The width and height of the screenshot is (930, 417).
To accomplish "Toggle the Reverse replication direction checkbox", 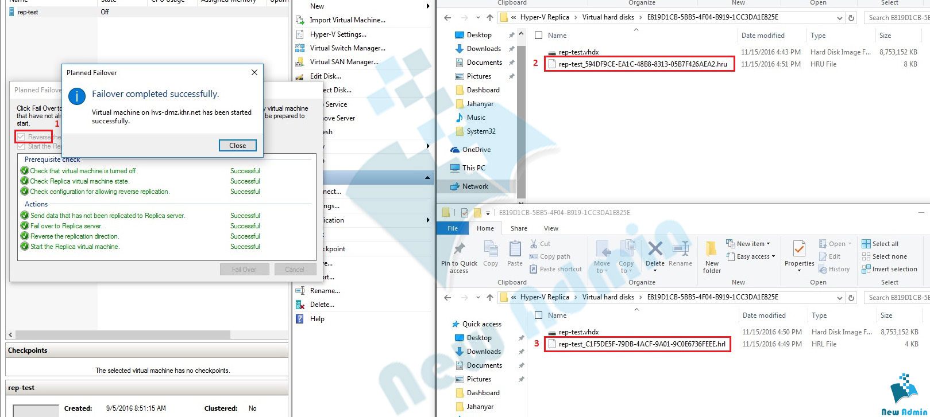I will (21, 137).
